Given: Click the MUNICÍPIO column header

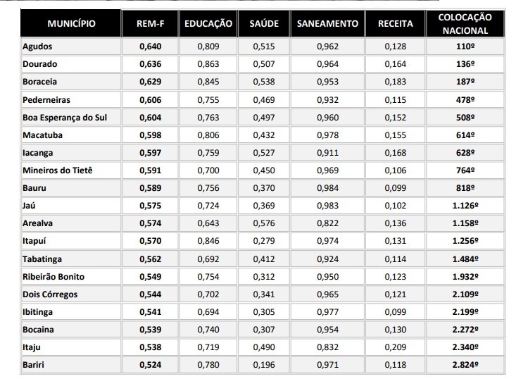Looking at the screenshot, I should click(71, 24).
